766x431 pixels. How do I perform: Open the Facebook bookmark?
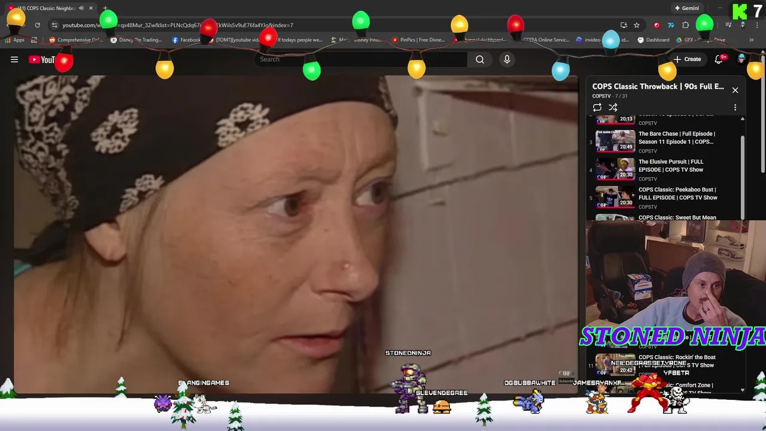pos(186,40)
